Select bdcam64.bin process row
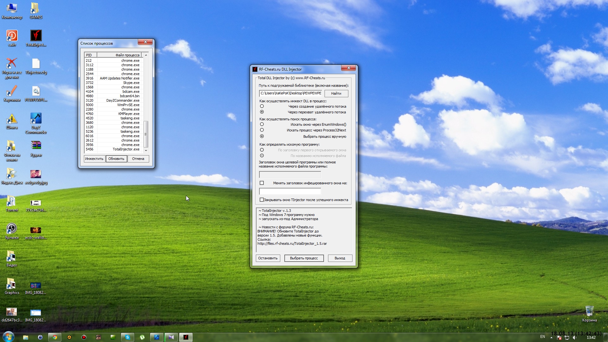 pos(113,96)
